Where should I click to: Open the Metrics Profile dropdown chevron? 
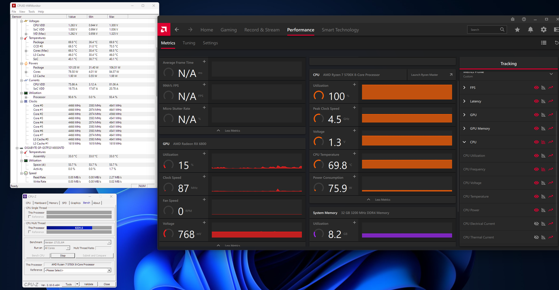click(551, 74)
